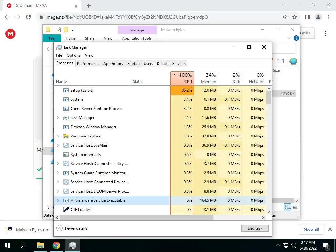
Task: Sort processes by CPU column
Action: [x=182, y=78]
